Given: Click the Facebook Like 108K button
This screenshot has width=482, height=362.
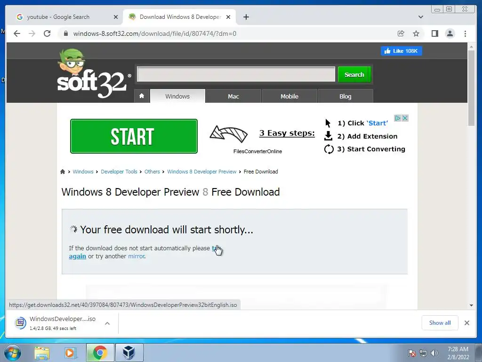Looking at the screenshot, I should point(401,51).
